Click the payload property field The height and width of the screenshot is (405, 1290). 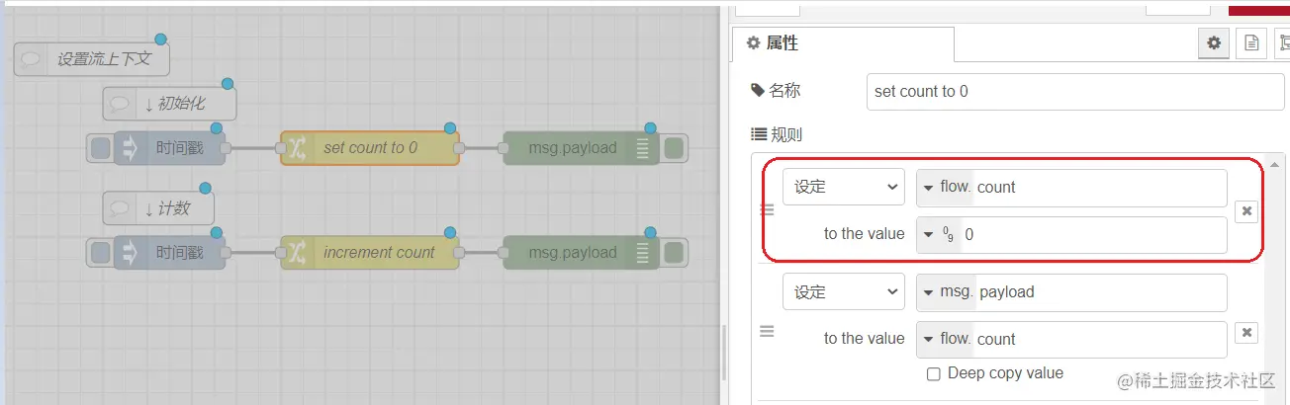pos(1101,292)
